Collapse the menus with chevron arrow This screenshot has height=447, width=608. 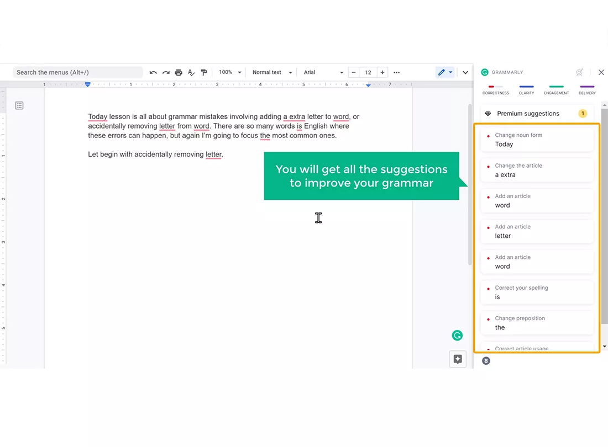tap(465, 72)
